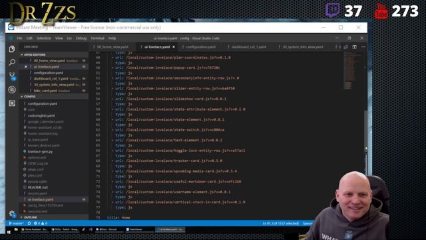The width and height of the screenshot is (426, 240).
Task: Open the Search view in activity bar
Action: 12,62
